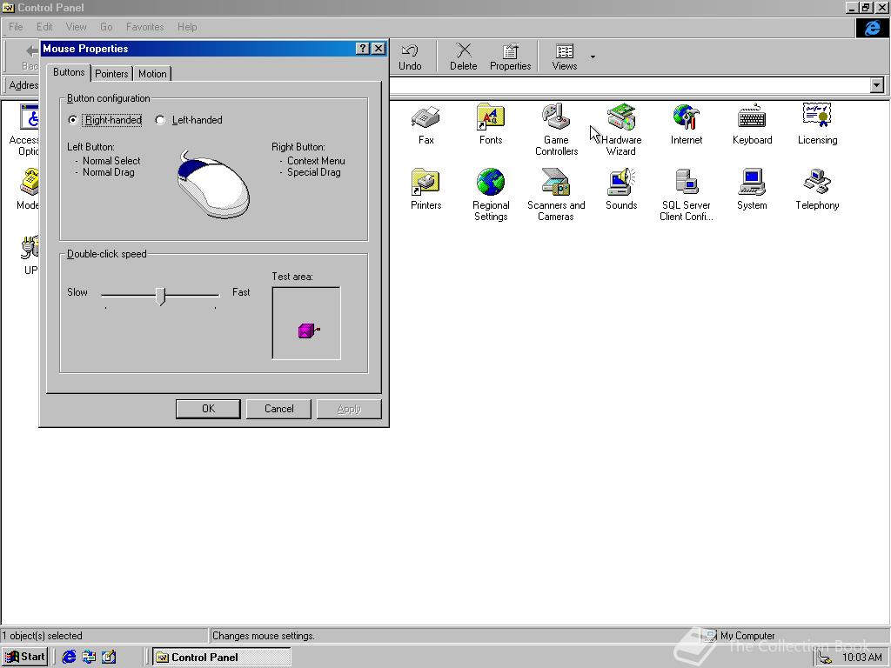Open the Fonts folder icon
The height and width of the screenshot is (668, 891).
tap(491, 117)
